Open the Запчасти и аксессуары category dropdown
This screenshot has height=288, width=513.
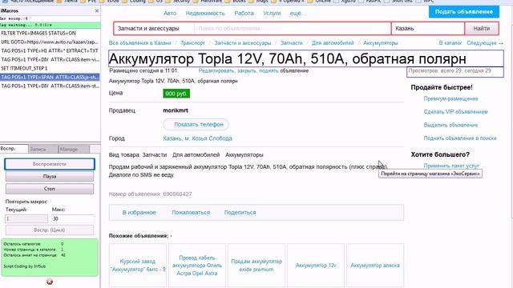(154, 29)
